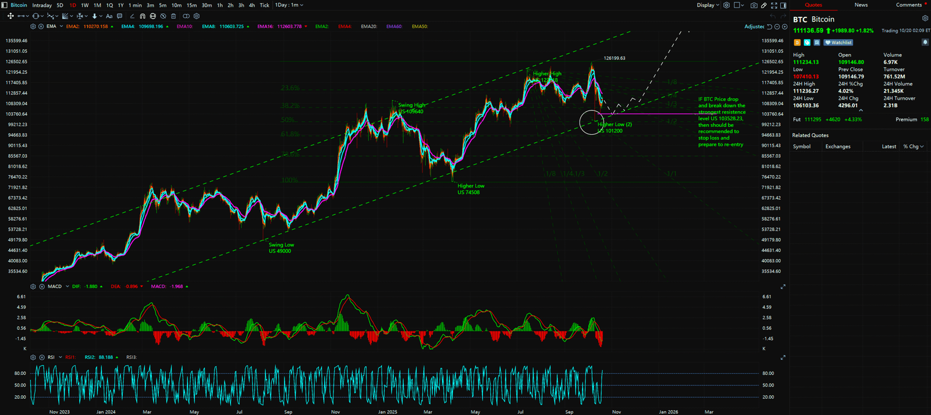
Task: Sort by the % Chg column header
Action: [x=913, y=146]
